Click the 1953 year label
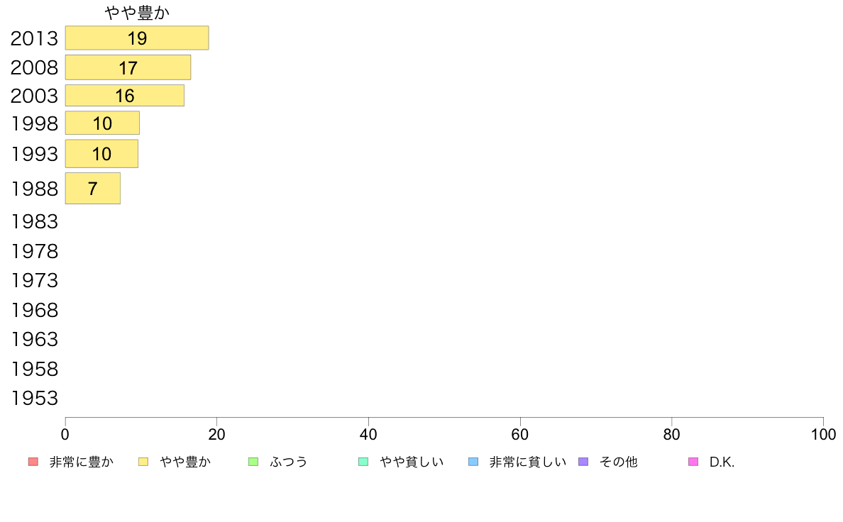 click(x=34, y=399)
